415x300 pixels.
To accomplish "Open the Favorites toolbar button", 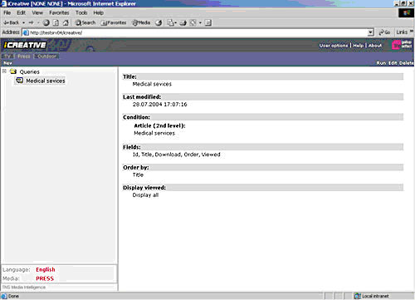I will pyautogui.click(x=114, y=22).
